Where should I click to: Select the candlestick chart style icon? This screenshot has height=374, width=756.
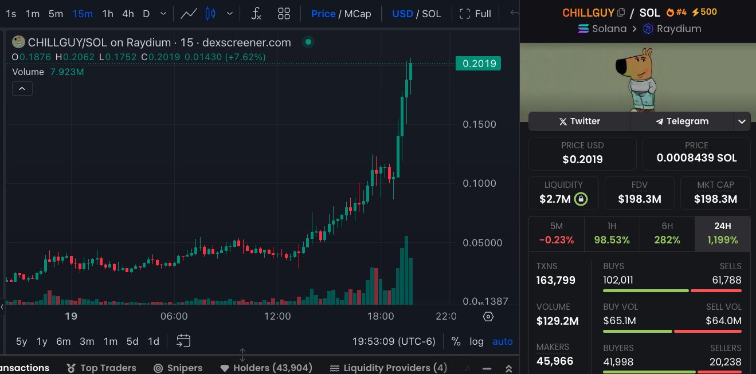210,14
